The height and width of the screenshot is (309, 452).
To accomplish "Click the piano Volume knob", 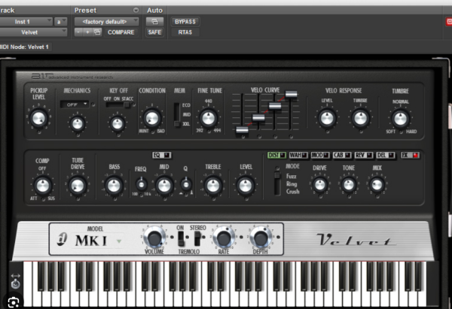I will pos(154,238).
